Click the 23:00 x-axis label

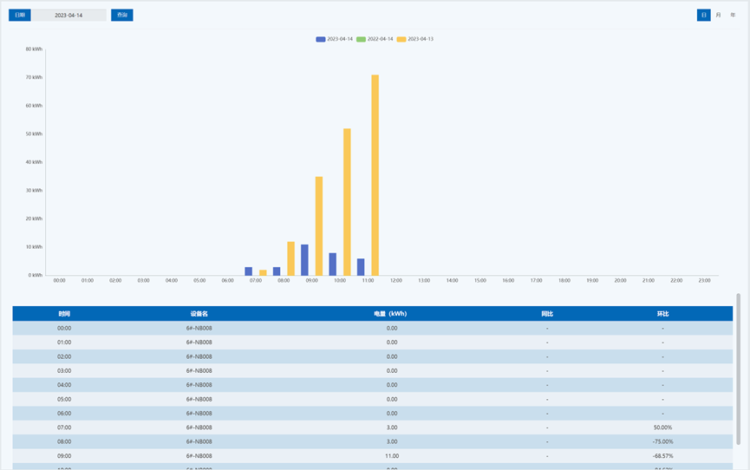pos(704,280)
